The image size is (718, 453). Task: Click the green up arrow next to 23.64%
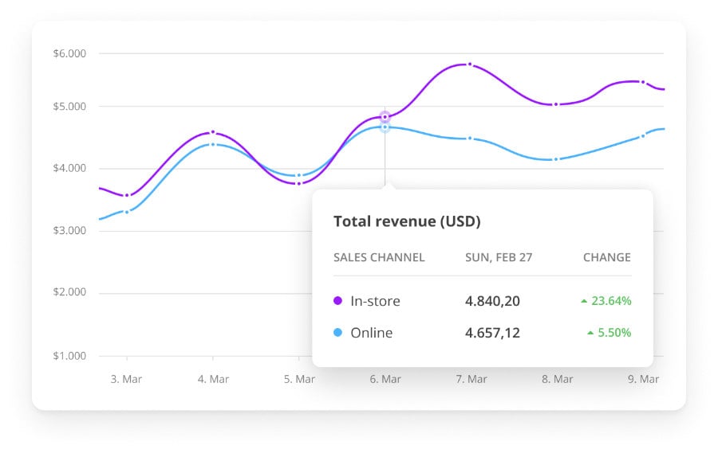tap(584, 301)
